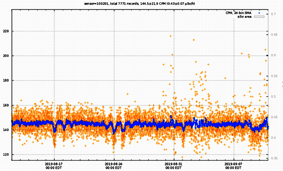Screen dimensions: 283x171
Task: Click the 2019-08-17 date label
Action: pos(54,164)
